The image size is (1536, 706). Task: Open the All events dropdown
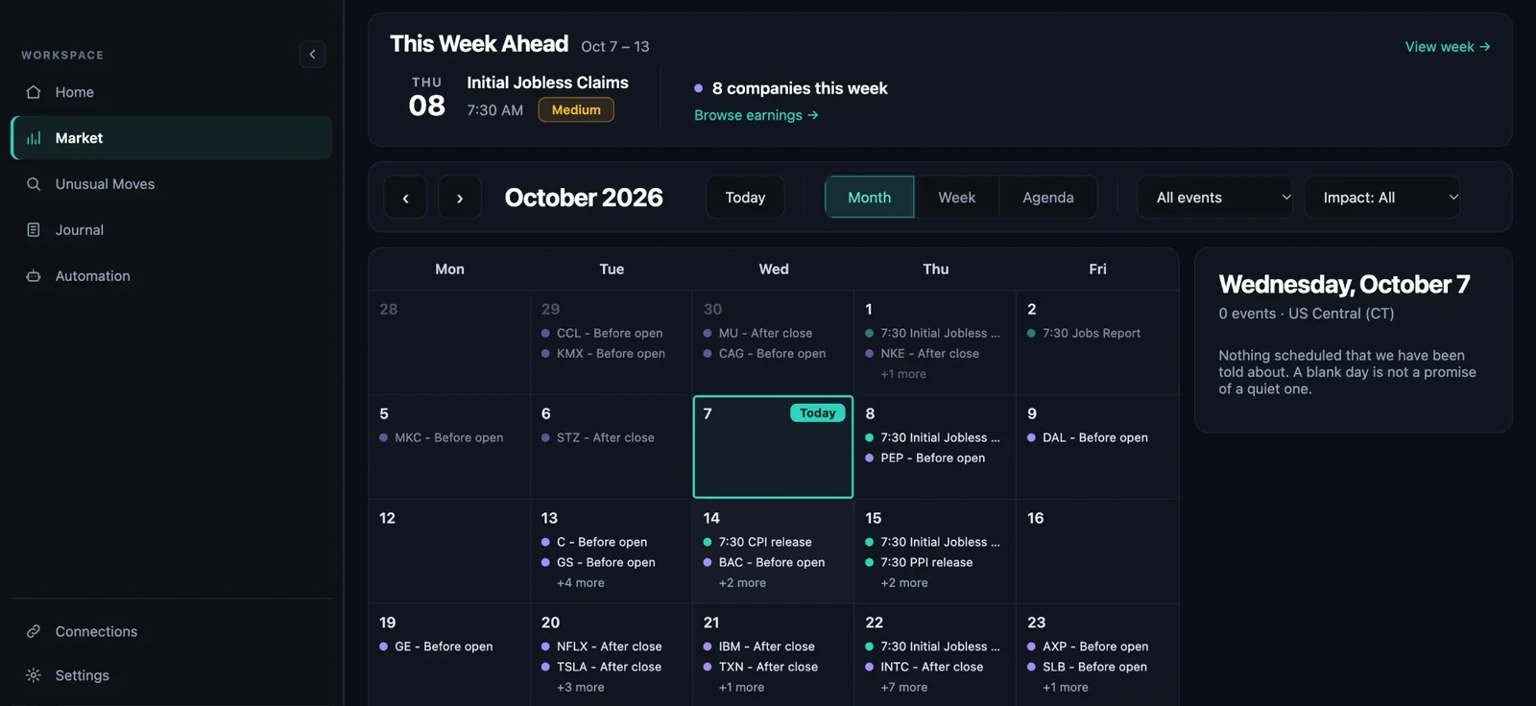pos(1214,198)
